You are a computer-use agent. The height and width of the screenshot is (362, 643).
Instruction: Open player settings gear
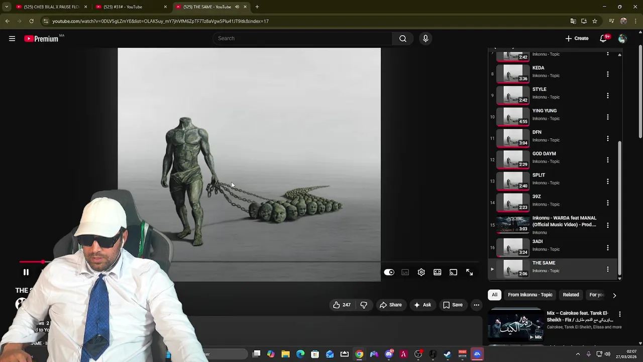point(421,272)
